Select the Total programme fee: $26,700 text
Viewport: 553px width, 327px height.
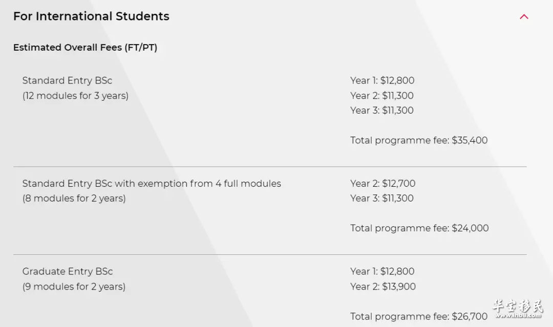tap(419, 316)
